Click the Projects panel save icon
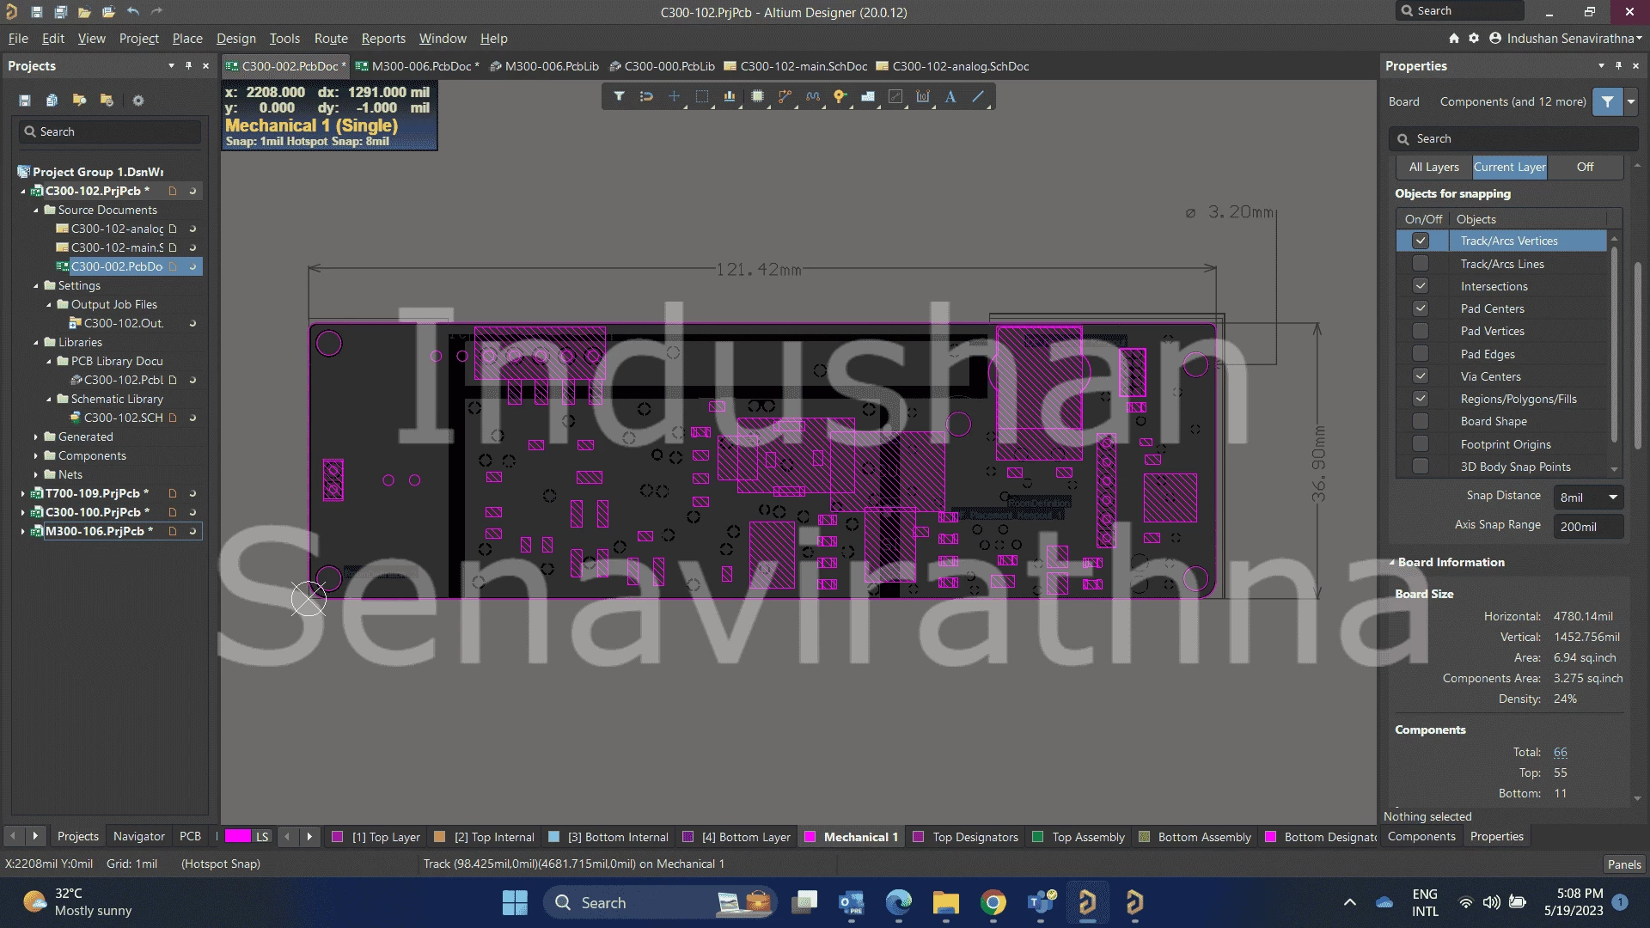Image resolution: width=1650 pixels, height=928 pixels. coord(25,101)
